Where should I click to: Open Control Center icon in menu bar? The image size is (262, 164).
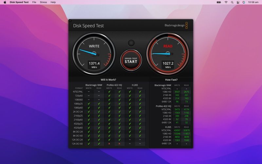pyautogui.click(x=238, y=2)
